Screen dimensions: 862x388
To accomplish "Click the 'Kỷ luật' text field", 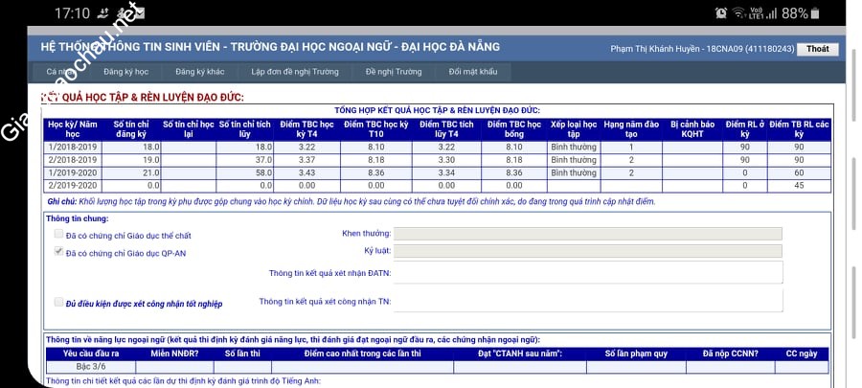I will tap(588, 251).
